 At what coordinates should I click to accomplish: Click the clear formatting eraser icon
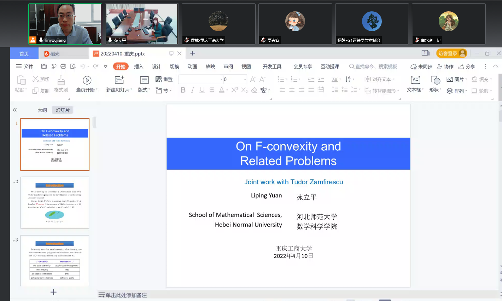tap(254, 90)
